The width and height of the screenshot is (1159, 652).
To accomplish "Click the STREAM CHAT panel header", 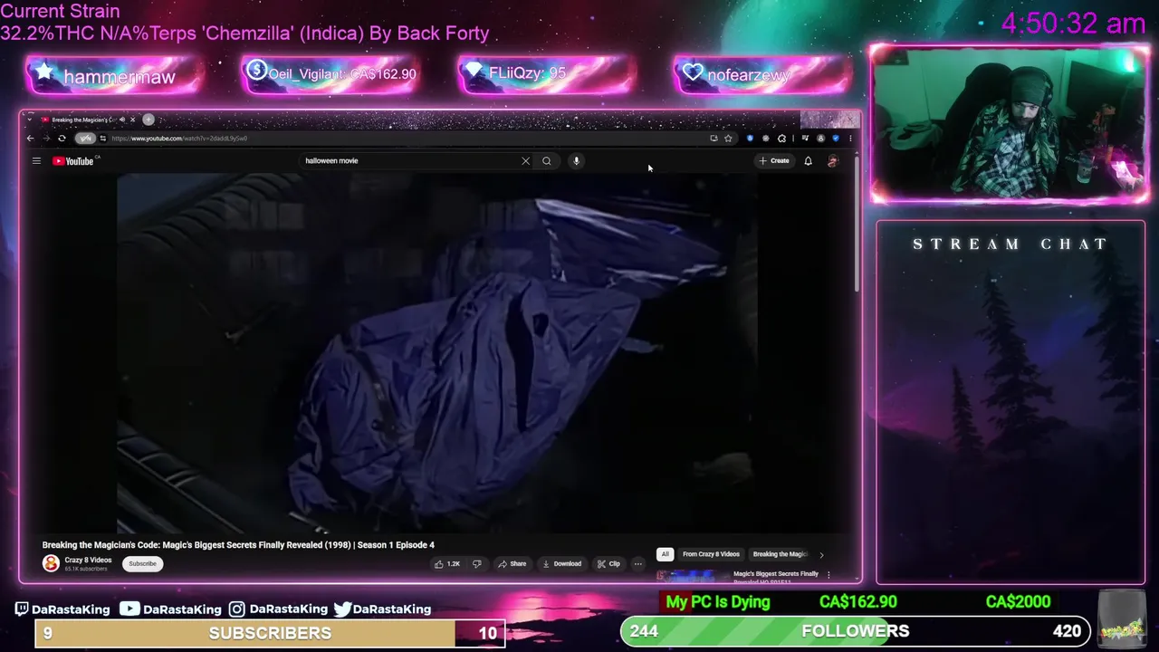I will (1010, 244).
